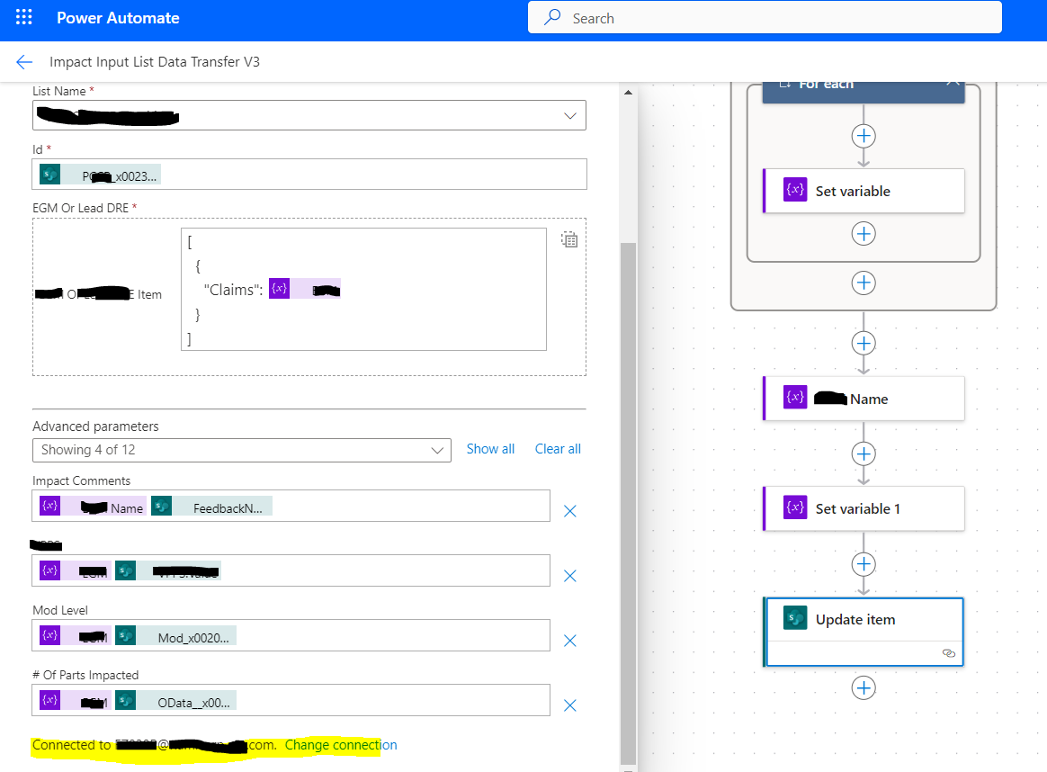Add an action below Set variable in For each

[x=864, y=234]
